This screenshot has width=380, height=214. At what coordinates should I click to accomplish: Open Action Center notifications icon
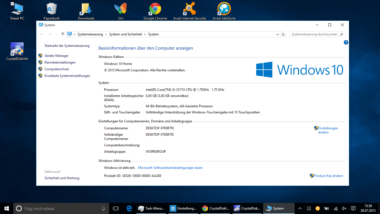(x=353, y=208)
